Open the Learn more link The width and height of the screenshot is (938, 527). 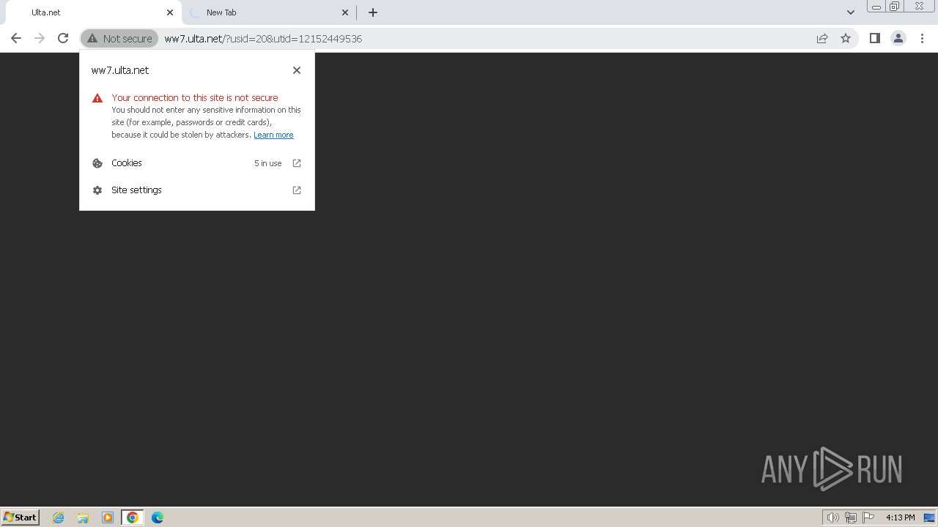pyautogui.click(x=273, y=135)
